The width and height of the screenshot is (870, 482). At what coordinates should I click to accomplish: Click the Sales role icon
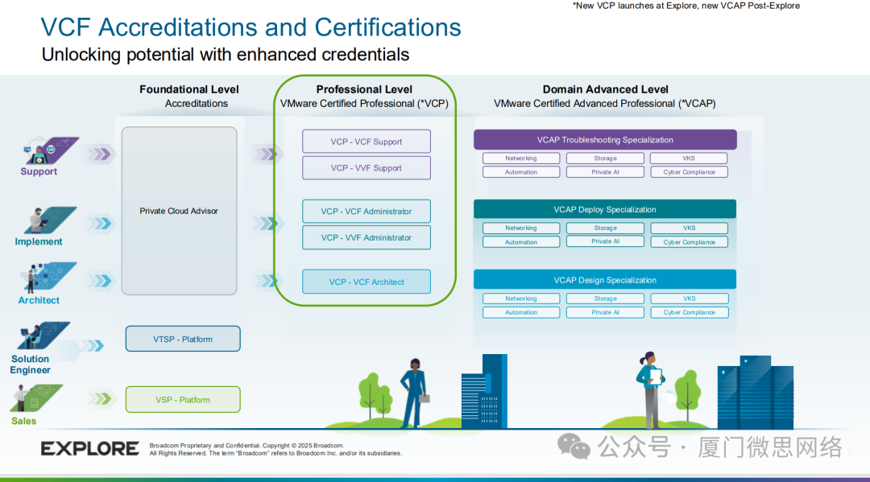click(36, 398)
